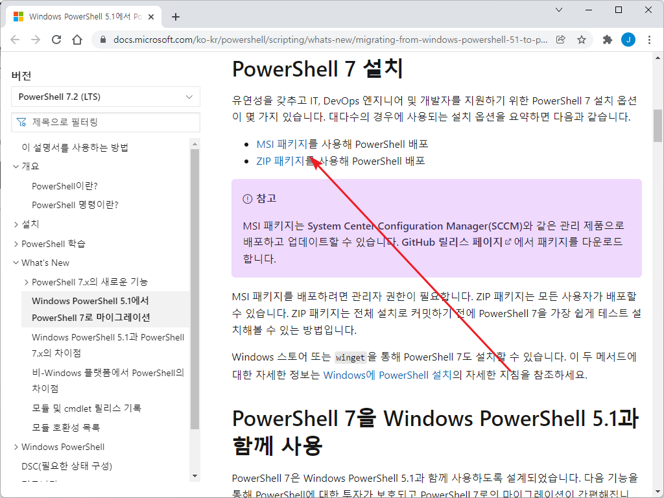Open Chrome's three-dot menu
Viewport: 664px width, 498px height.
(650, 39)
